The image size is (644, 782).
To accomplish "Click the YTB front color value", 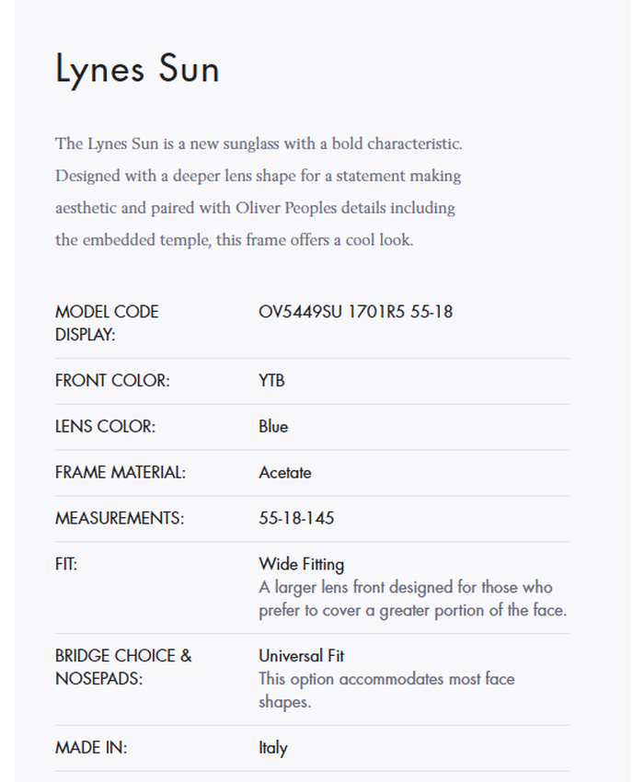I will [271, 381].
